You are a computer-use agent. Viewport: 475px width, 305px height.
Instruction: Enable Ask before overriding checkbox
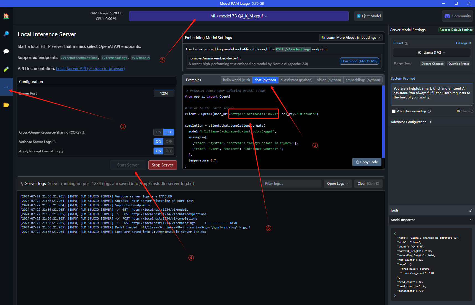394,111
